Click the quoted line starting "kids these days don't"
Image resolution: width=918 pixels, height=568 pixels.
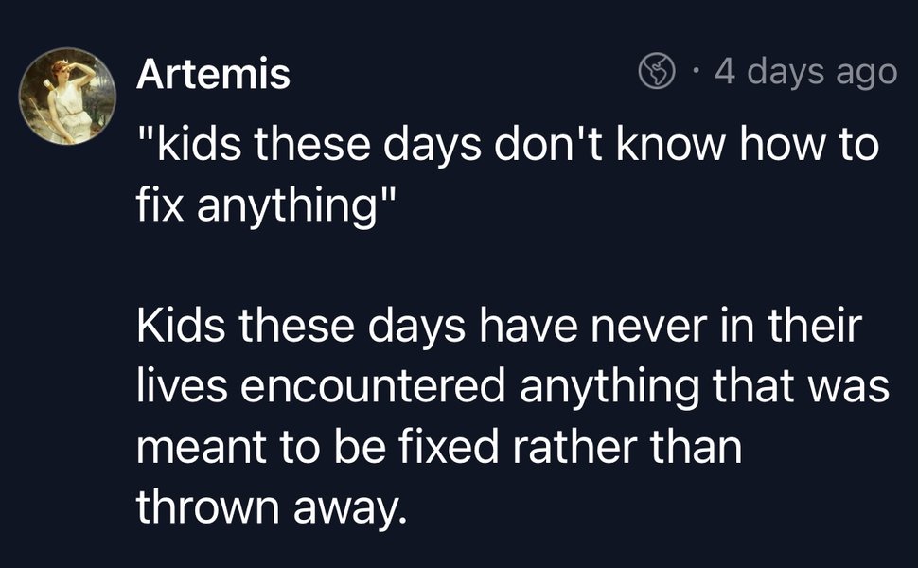pos(508,147)
